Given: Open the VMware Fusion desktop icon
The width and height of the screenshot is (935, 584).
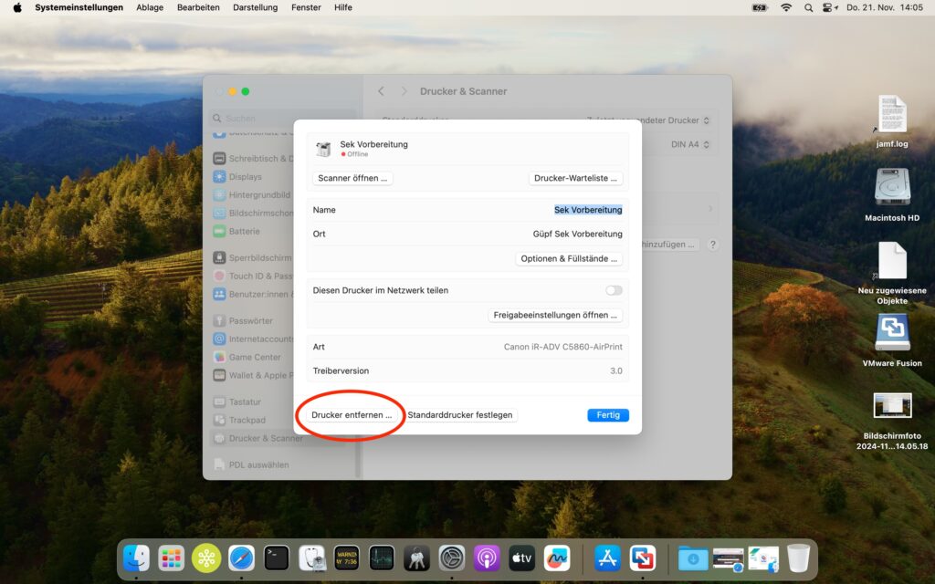Looking at the screenshot, I should pos(892,333).
